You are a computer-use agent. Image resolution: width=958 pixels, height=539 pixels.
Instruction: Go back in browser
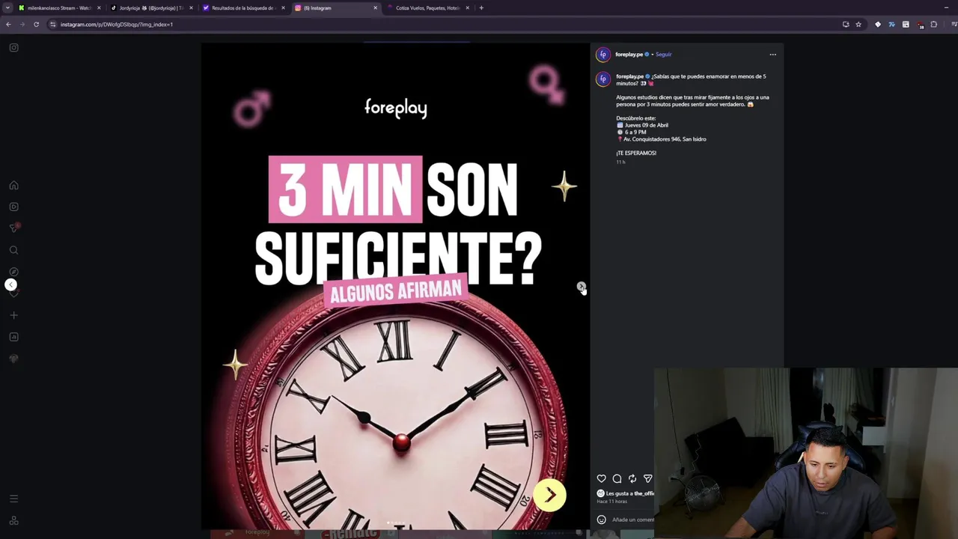8,25
